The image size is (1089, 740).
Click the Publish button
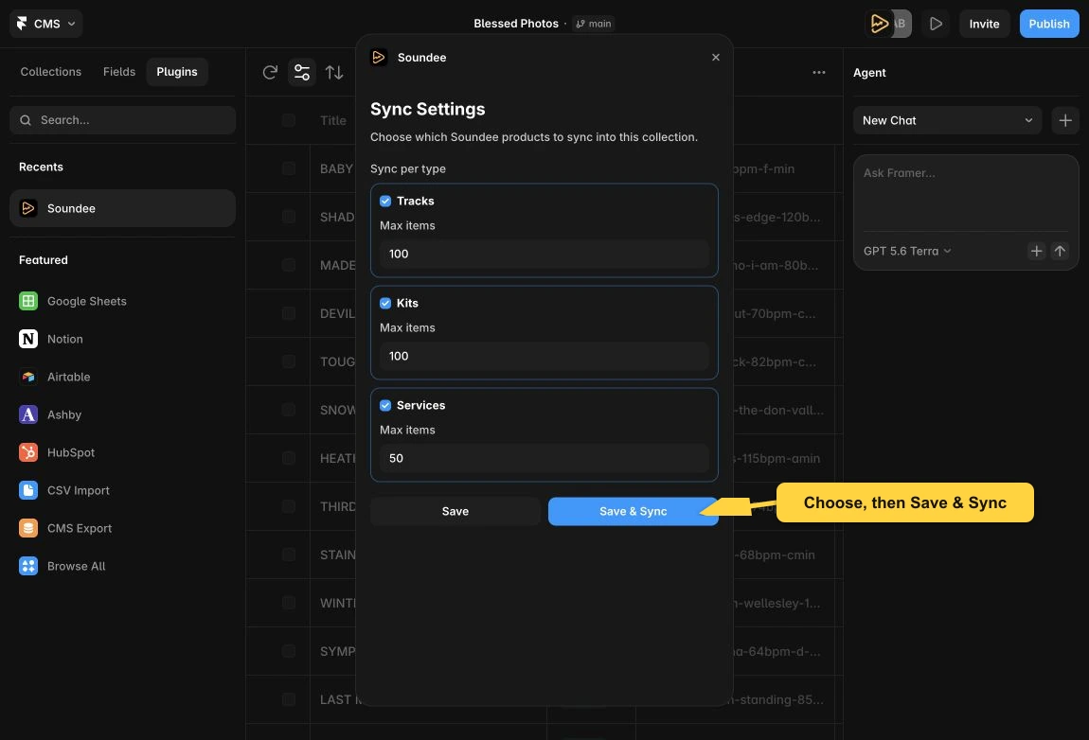pyautogui.click(x=1048, y=24)
